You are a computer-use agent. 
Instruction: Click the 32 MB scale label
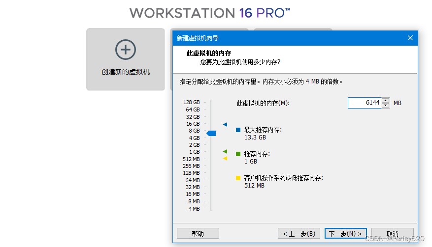[193, 187]
